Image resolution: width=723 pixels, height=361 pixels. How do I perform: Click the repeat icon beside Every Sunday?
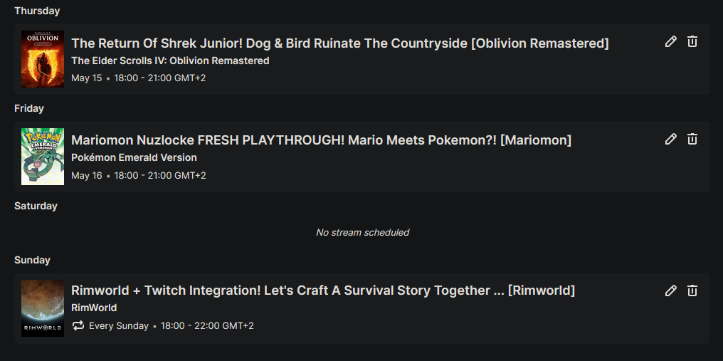click(78, 325)
